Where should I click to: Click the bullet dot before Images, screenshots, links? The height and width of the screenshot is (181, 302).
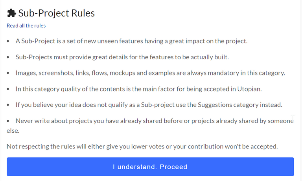[8, 73]
